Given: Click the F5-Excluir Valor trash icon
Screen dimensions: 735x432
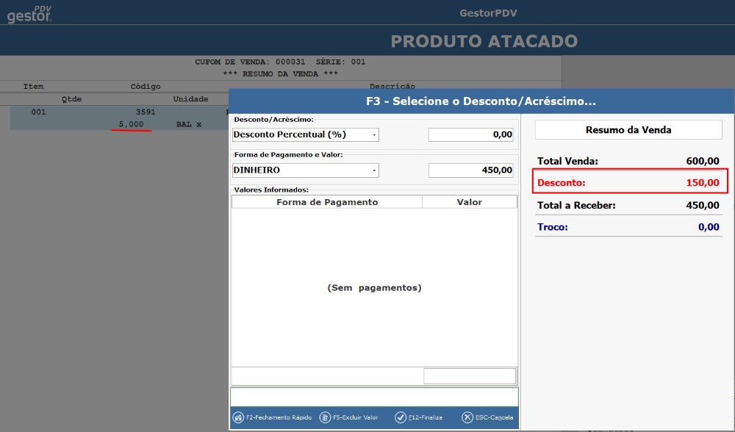Looking at the screenshot, I should [325, 417].
